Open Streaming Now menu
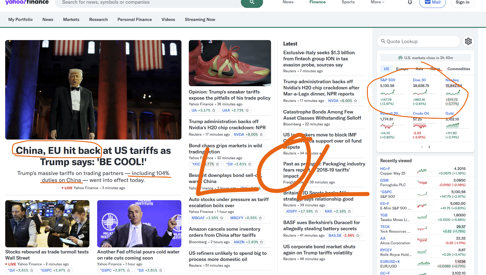 pyautogui.click(x=200, y=20)
